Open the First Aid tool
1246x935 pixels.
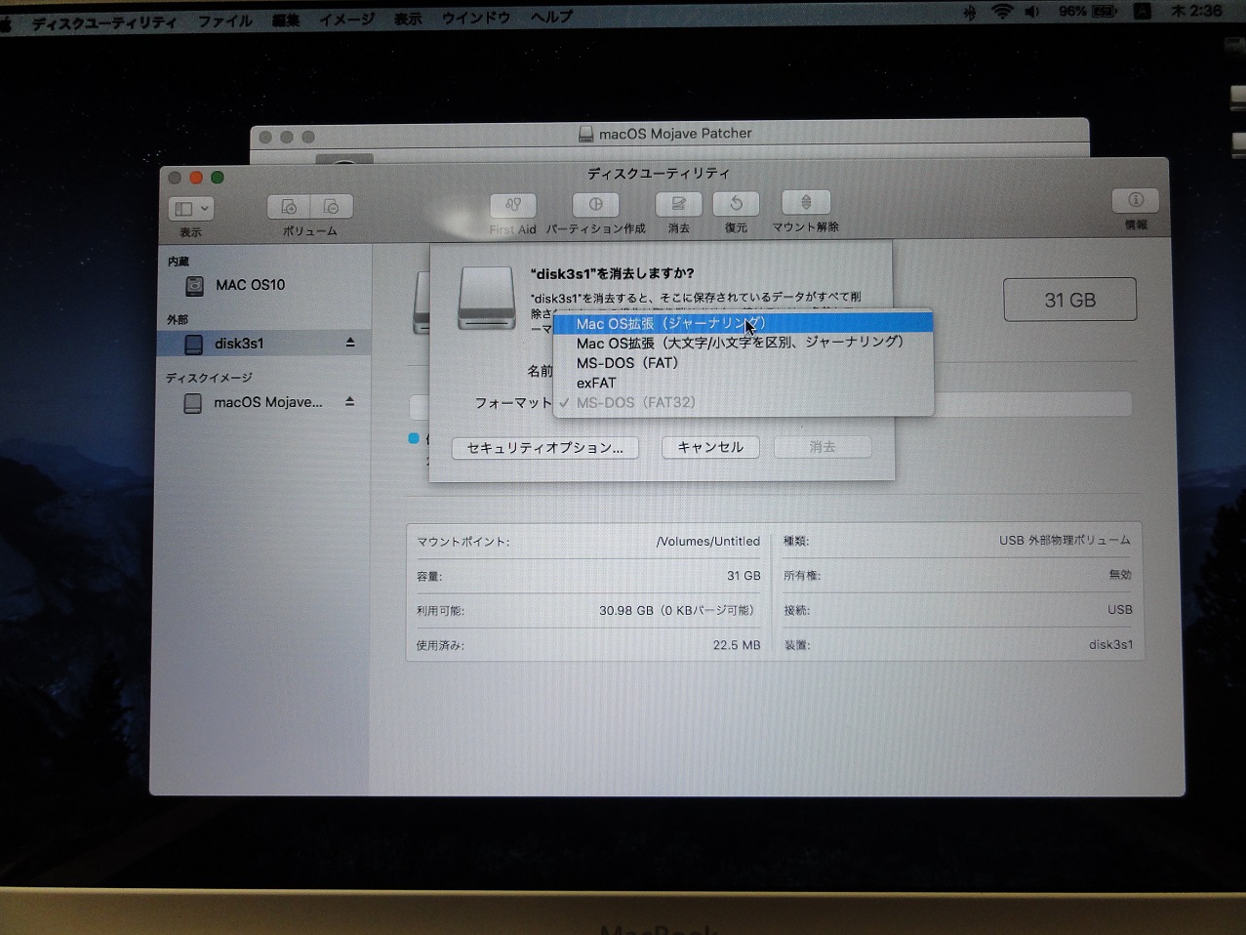pyautogui.click(x=513, y=204)
